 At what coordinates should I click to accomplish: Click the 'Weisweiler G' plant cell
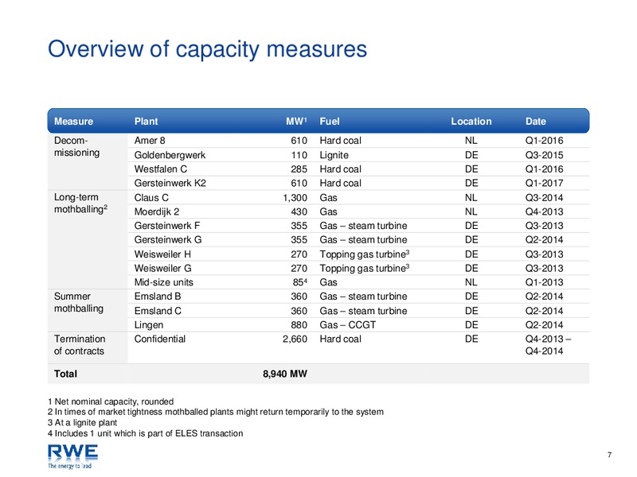coord(163,269)
